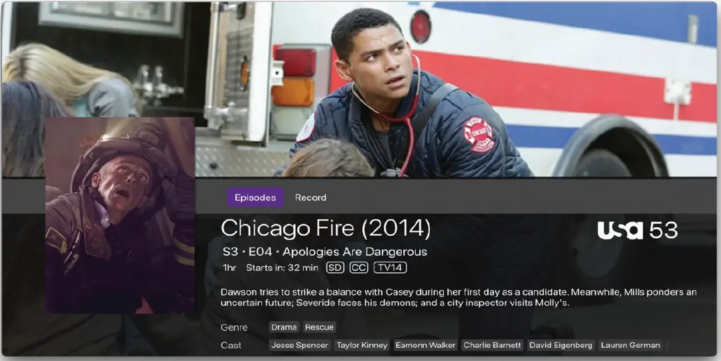Open cast member Jesse Spencer
The image size is (721, 361).
pyautogui.click(x=299, y=345)
